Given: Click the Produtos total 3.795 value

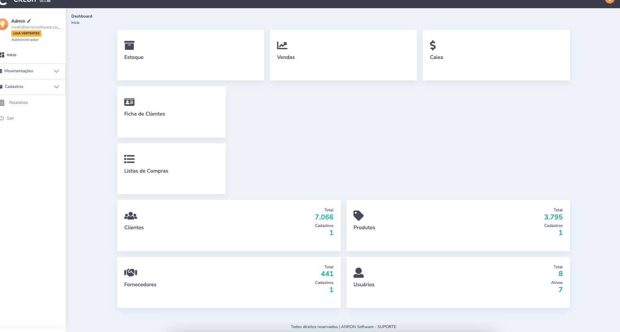Looking at the screenshot, I should [553, 217].
